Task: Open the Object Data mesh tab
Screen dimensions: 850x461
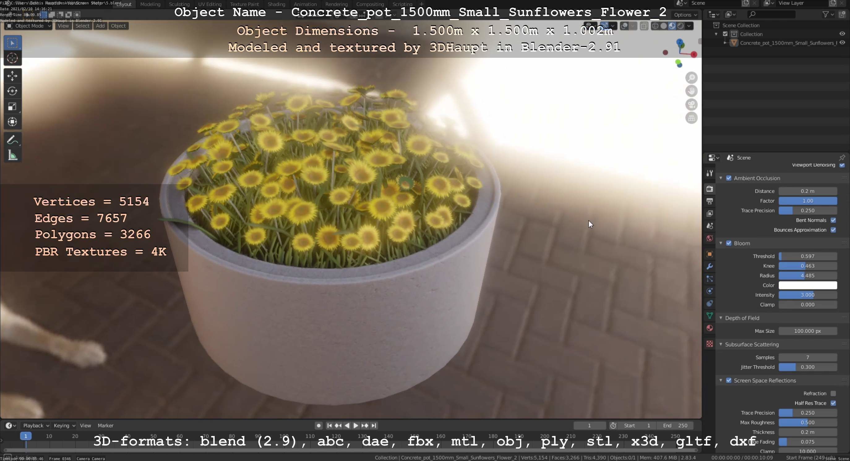Action: point(710,316)
